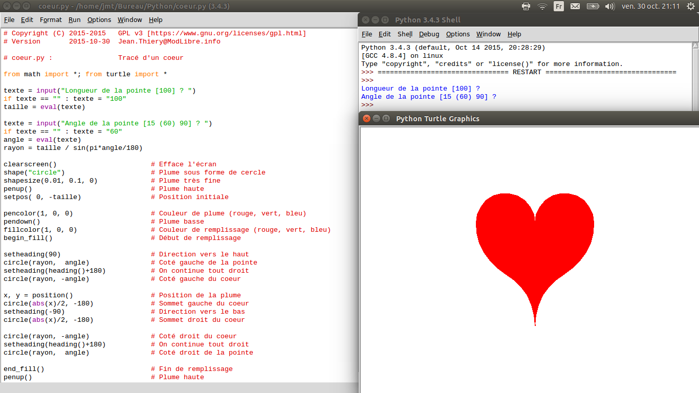Open the mail envelope indicator

(x=575, y=6)
